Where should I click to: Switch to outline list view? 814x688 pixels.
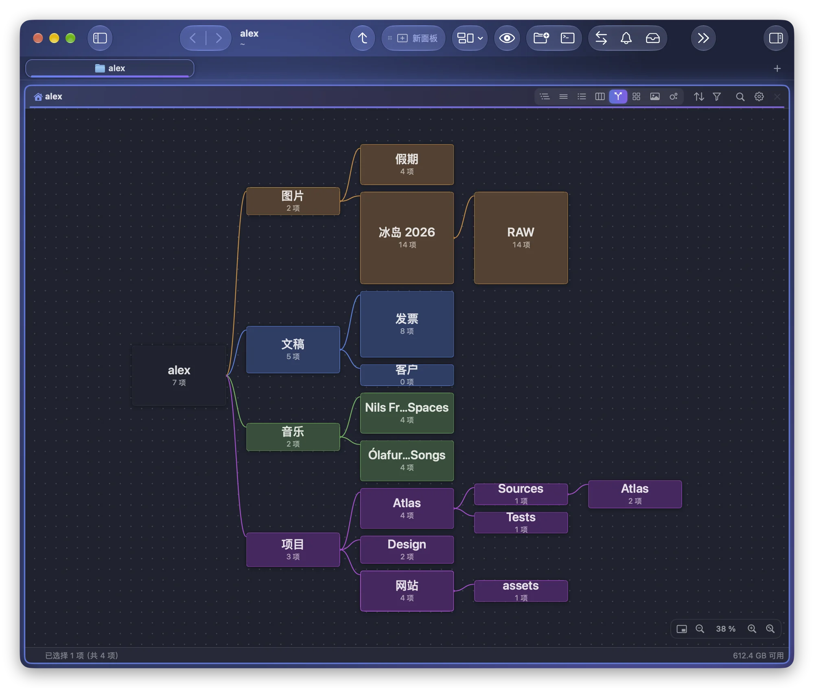tap(545, 97)
